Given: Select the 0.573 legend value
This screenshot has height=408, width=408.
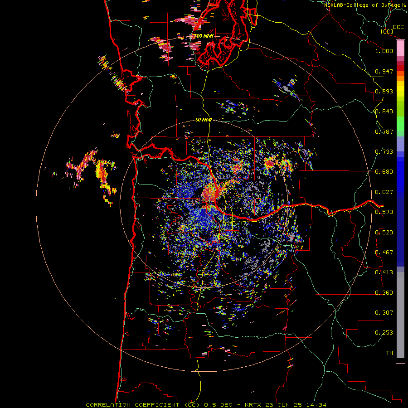Looking at the screenshot, I should click(384, 212).
